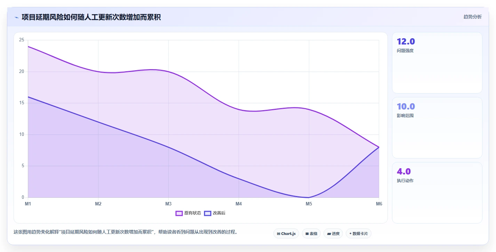Click the 4.0 value text
The height and width of the screenshot is (252, 496).
coord(404,171)
